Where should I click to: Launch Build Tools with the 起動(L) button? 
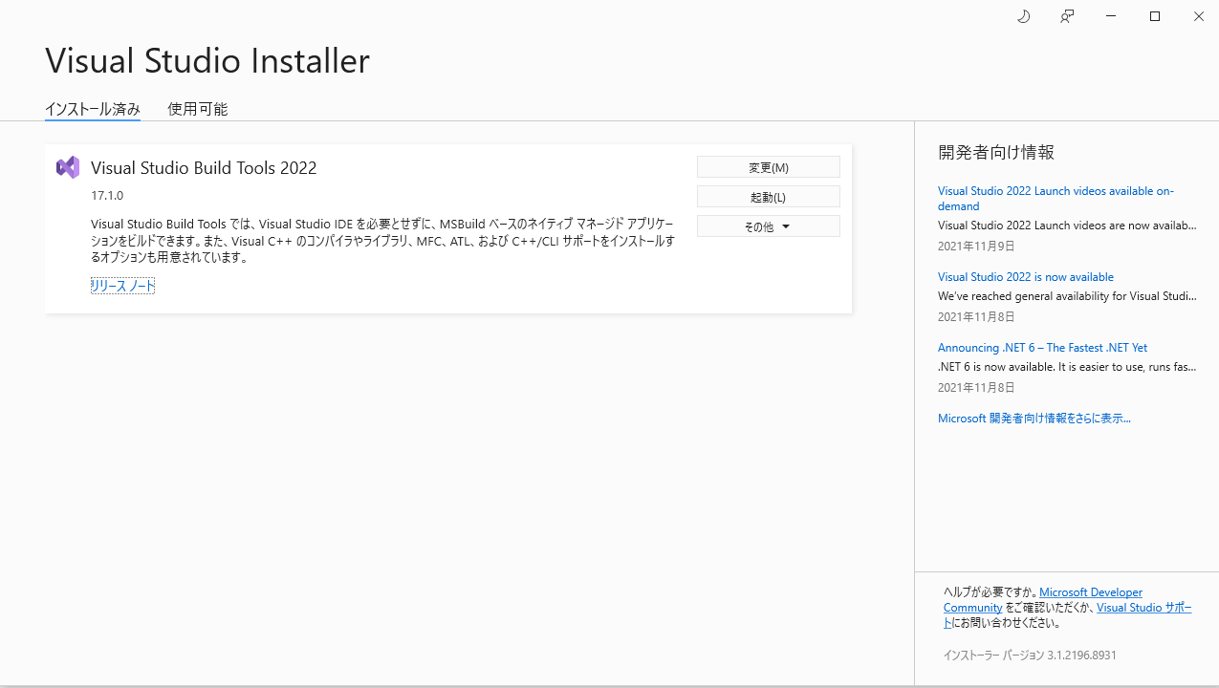768,196
